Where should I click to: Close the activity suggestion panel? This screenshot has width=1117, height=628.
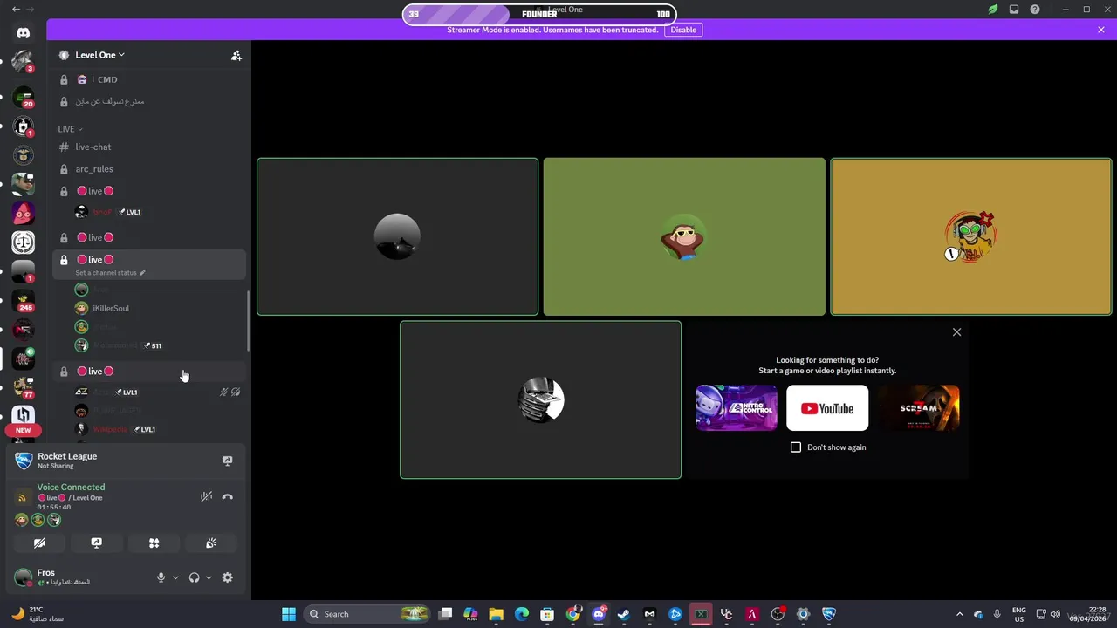pos(956,332)
